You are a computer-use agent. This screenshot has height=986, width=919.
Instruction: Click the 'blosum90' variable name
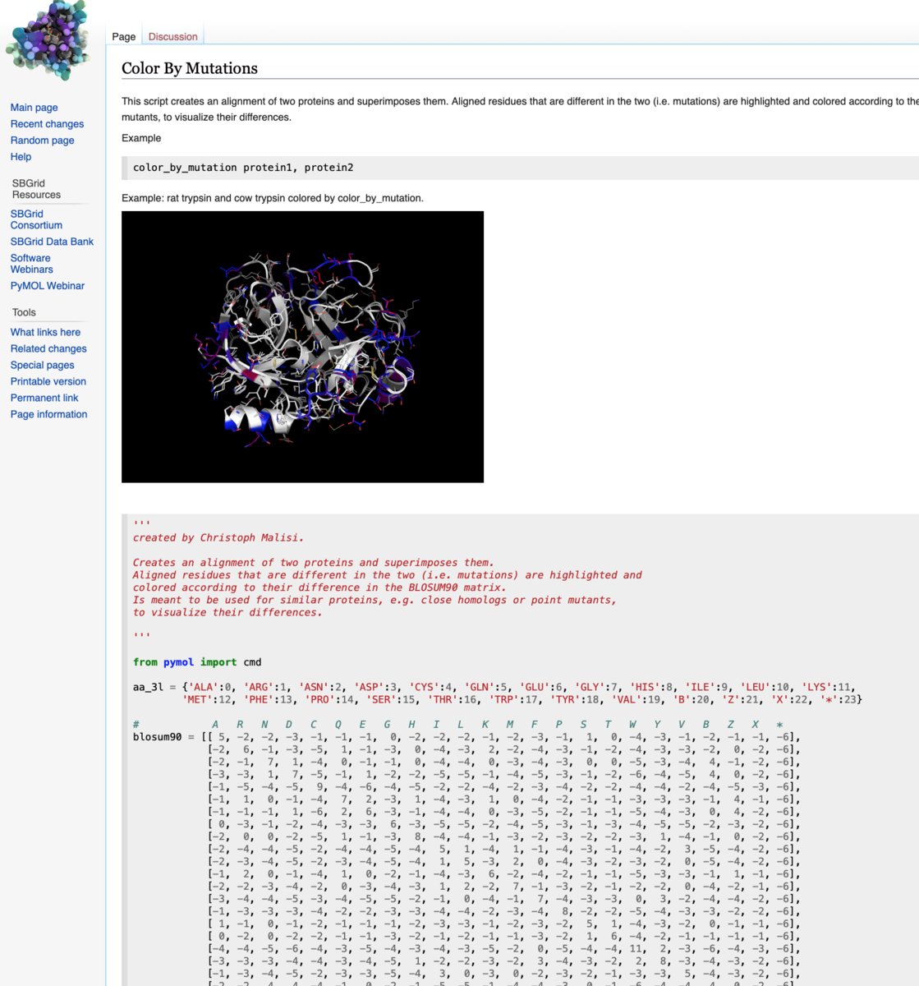click(158, 737)
